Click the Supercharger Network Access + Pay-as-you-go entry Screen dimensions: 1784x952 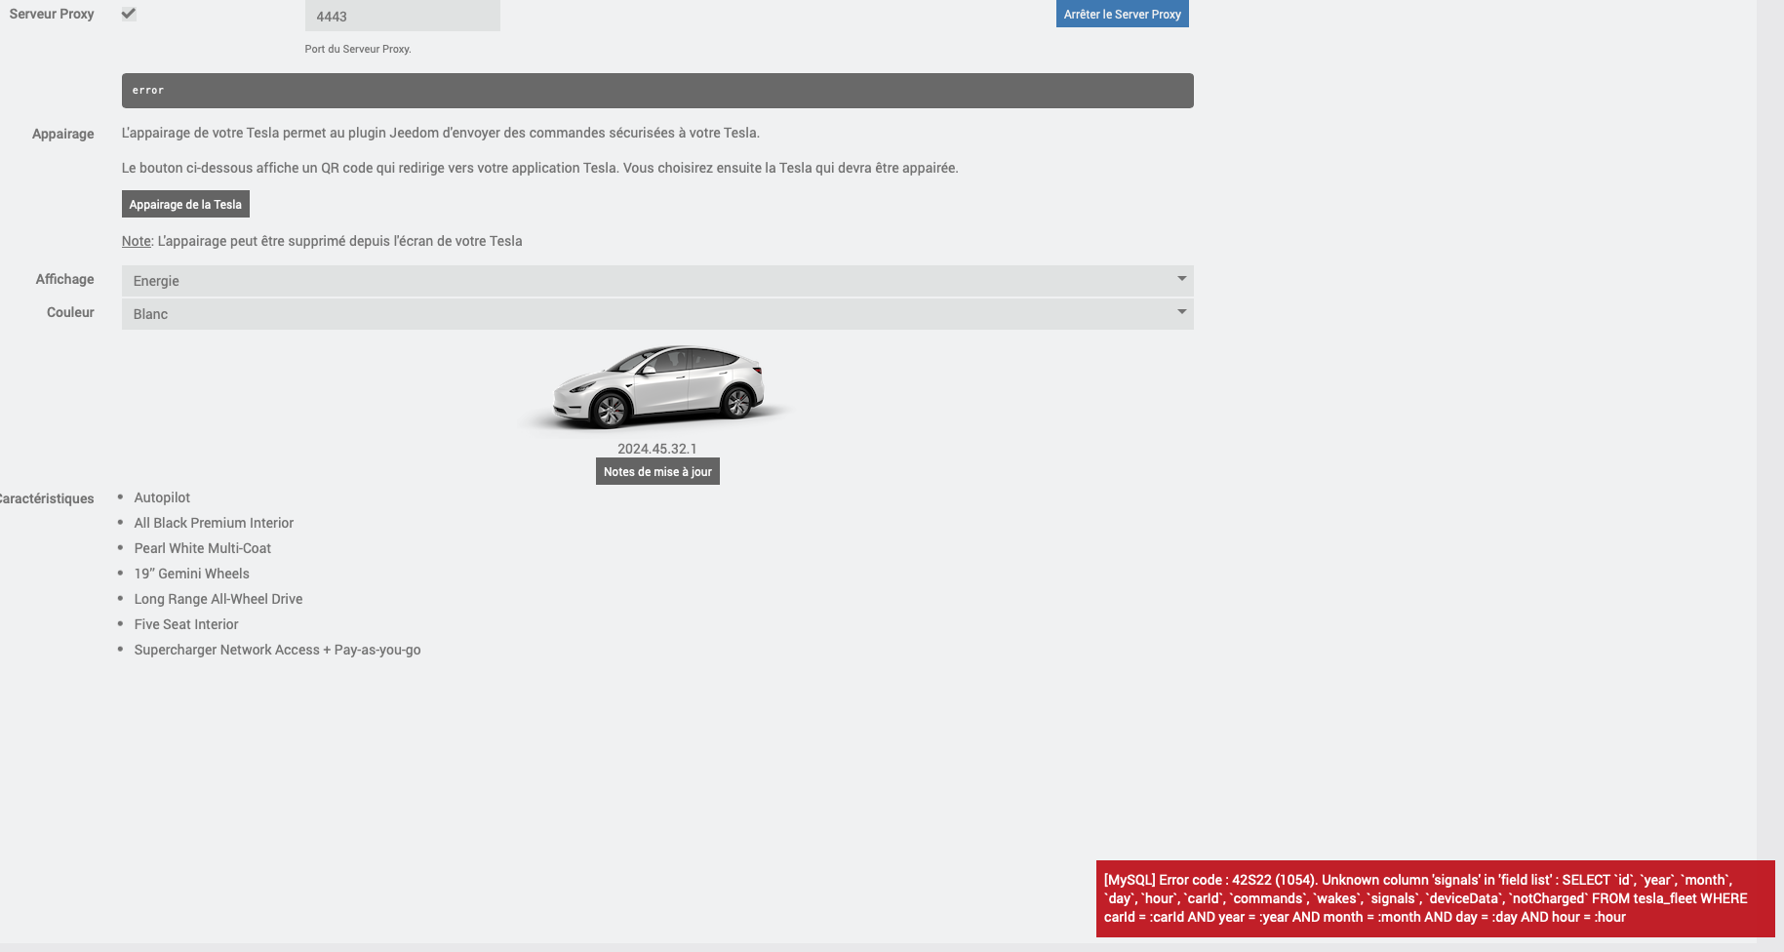click(277, 650)
